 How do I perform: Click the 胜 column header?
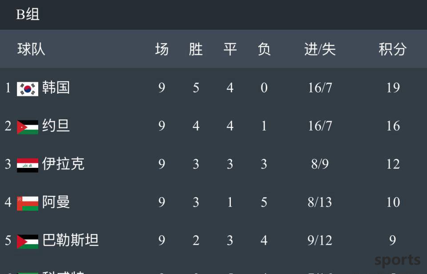click(196, 49)
